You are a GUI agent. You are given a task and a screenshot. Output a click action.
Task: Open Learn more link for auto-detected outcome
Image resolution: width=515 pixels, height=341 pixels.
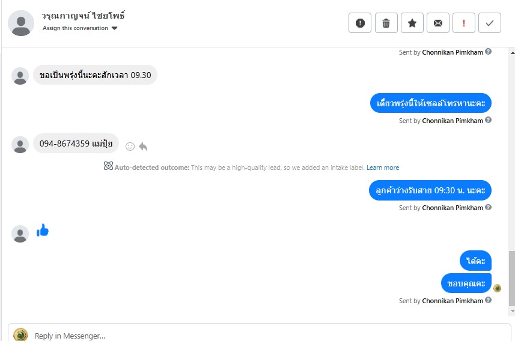tap(383, 167)
